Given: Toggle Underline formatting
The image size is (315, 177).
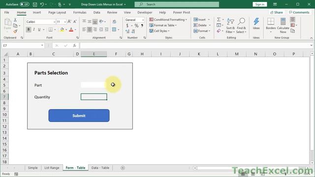Looking at the screenshot, I should click(39, 29).
